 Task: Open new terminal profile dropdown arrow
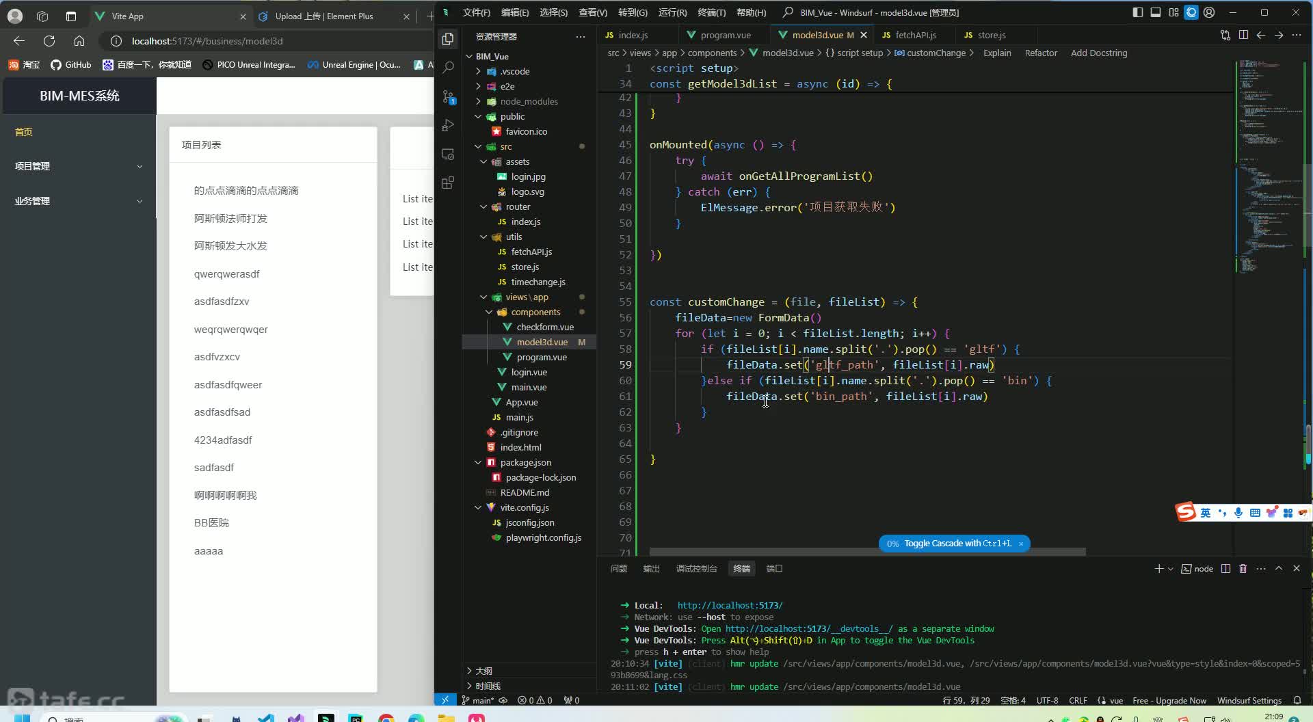click(1171, 569)
